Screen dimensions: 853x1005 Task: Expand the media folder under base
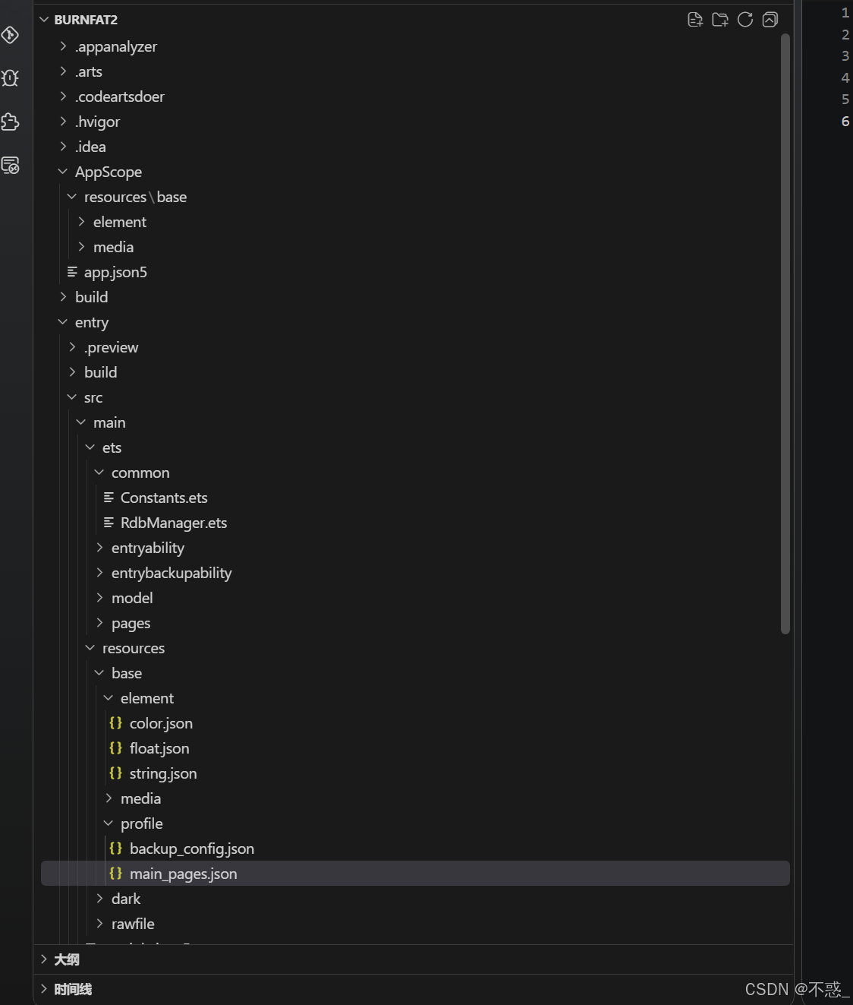[x=109, y=798]
